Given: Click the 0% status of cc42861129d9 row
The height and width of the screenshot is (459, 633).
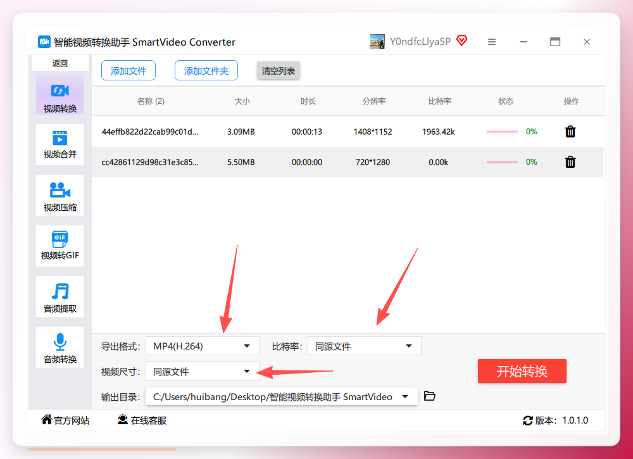Looking at the screenshot, I should point(531,162).
